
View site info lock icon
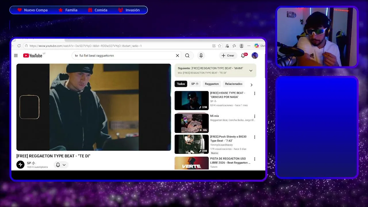pyautogui.click(x=26, y=46)
